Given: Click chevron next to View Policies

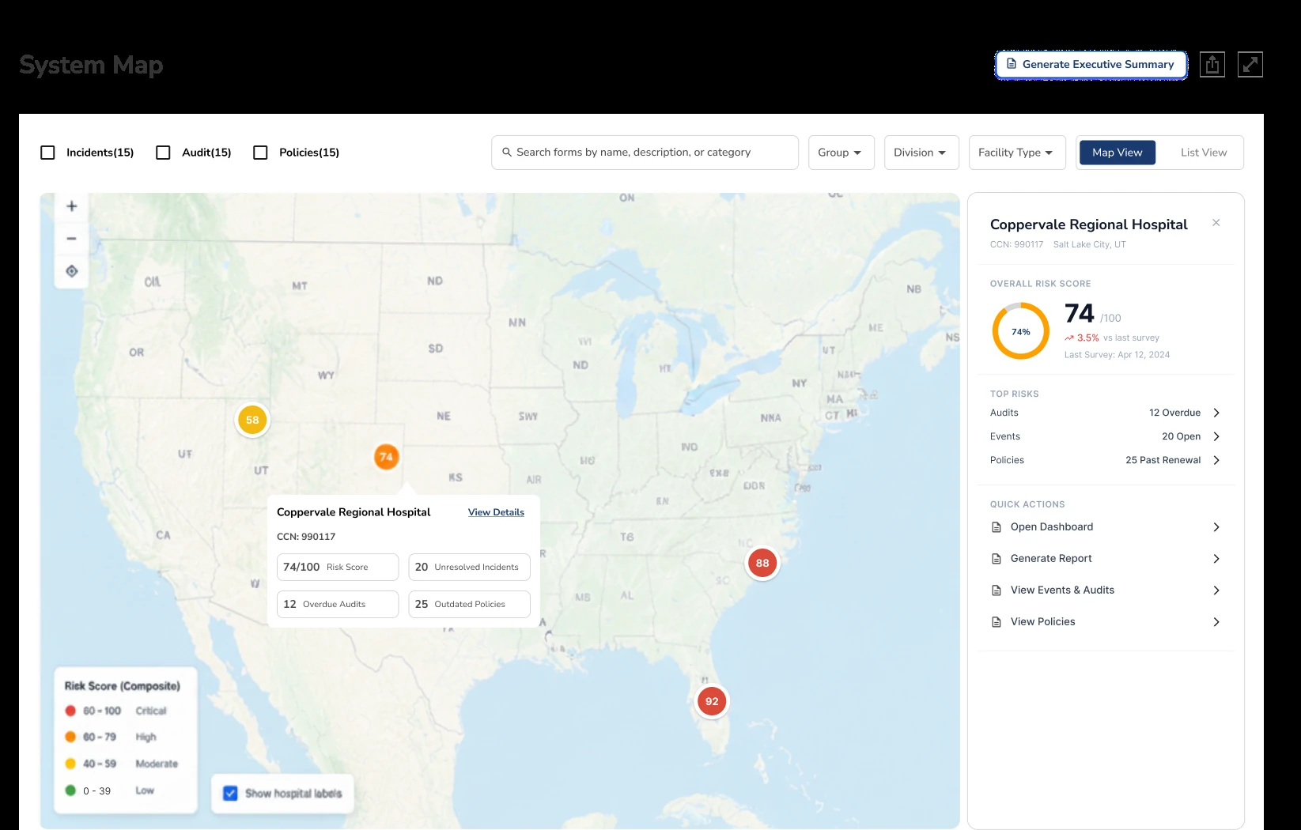Looking at the screenshot, I should pyautogui.click(x=1216, y=622).
